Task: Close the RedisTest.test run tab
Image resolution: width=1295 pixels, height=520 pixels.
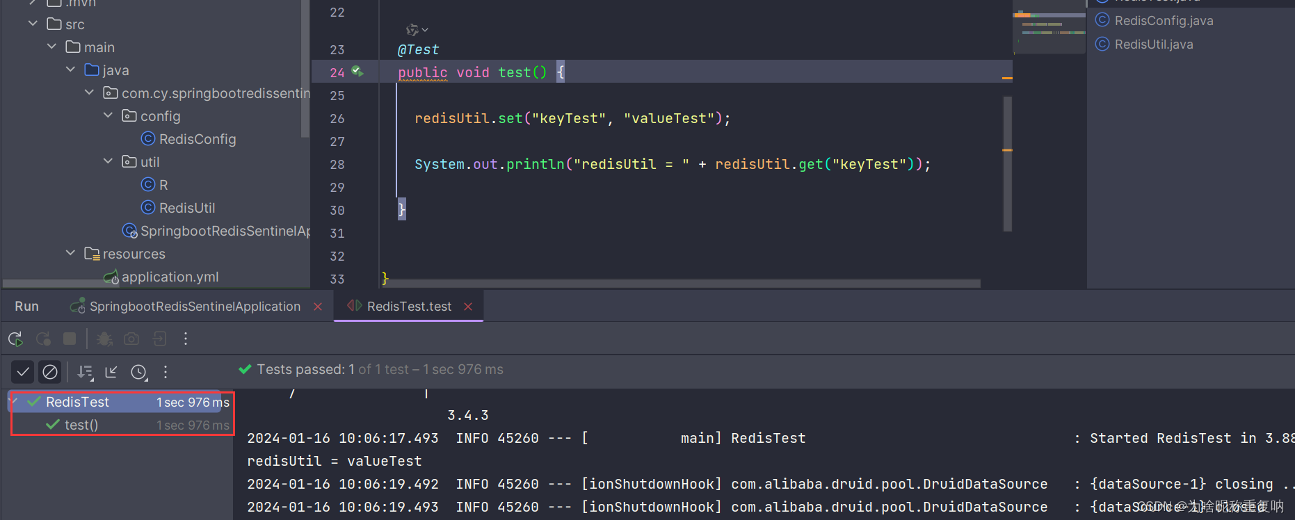Action: click(x=468, y=307)
